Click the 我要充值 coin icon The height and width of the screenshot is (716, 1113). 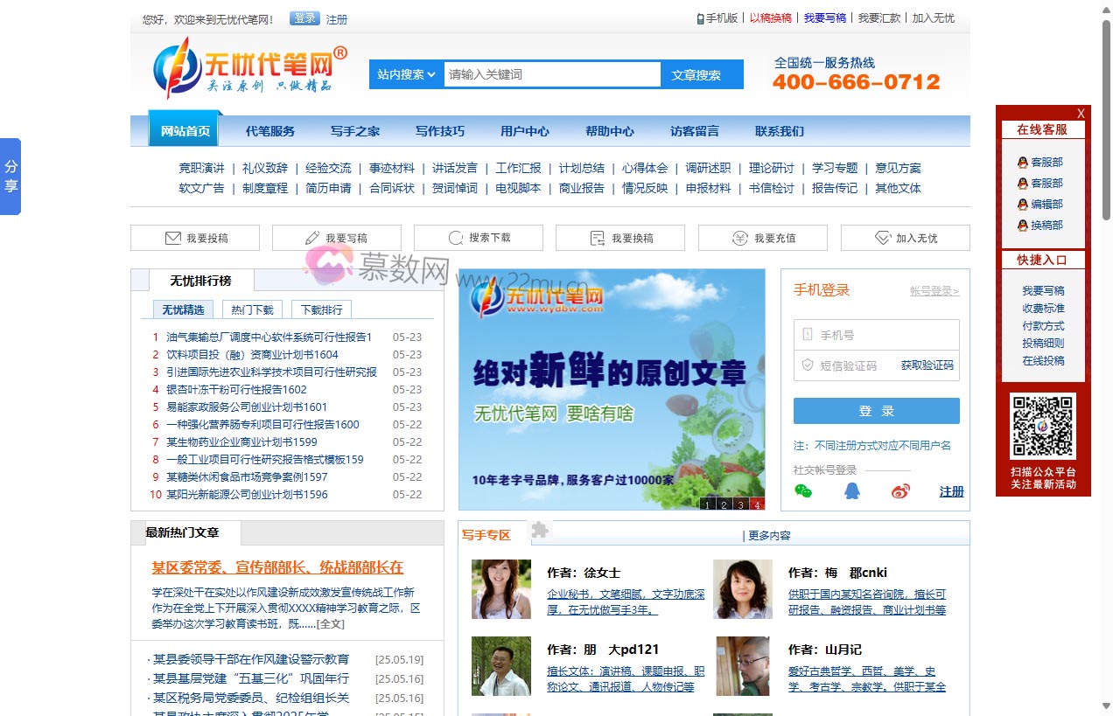739,237
